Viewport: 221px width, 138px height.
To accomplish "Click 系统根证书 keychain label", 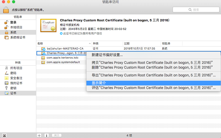I will click(x=18, y=37).
